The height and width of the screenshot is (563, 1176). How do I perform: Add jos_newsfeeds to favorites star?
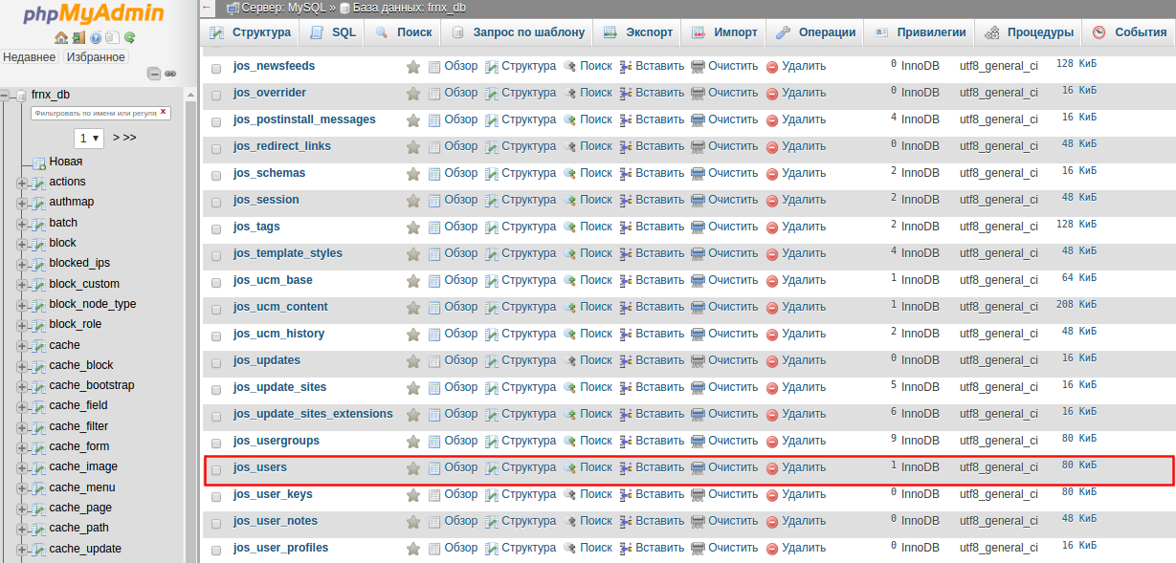pos(413,67)
